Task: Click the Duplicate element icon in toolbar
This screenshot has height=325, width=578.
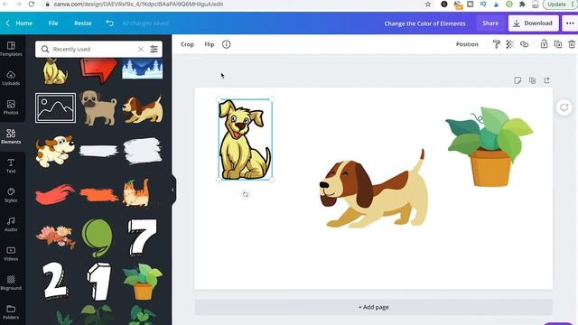Action: [558, 44]
